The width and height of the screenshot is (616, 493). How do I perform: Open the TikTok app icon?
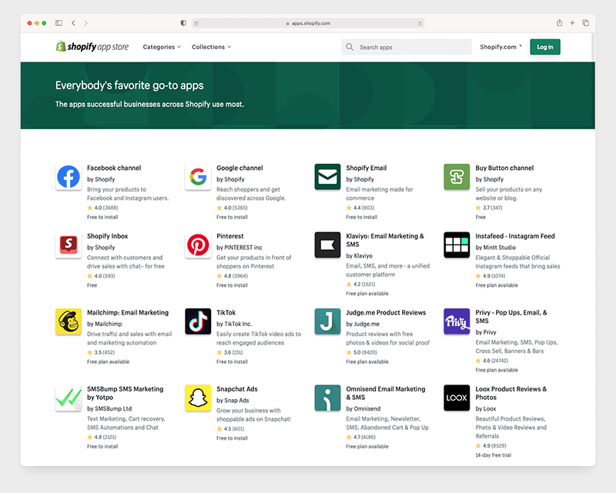pos(198,321)
